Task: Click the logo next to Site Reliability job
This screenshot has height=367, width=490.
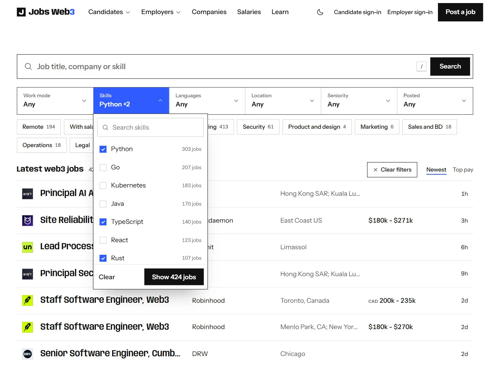Action: pos(28,221)
